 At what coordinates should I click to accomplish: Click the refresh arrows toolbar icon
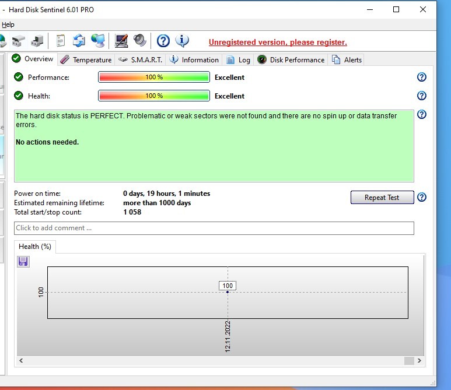[x=79, y=41]
